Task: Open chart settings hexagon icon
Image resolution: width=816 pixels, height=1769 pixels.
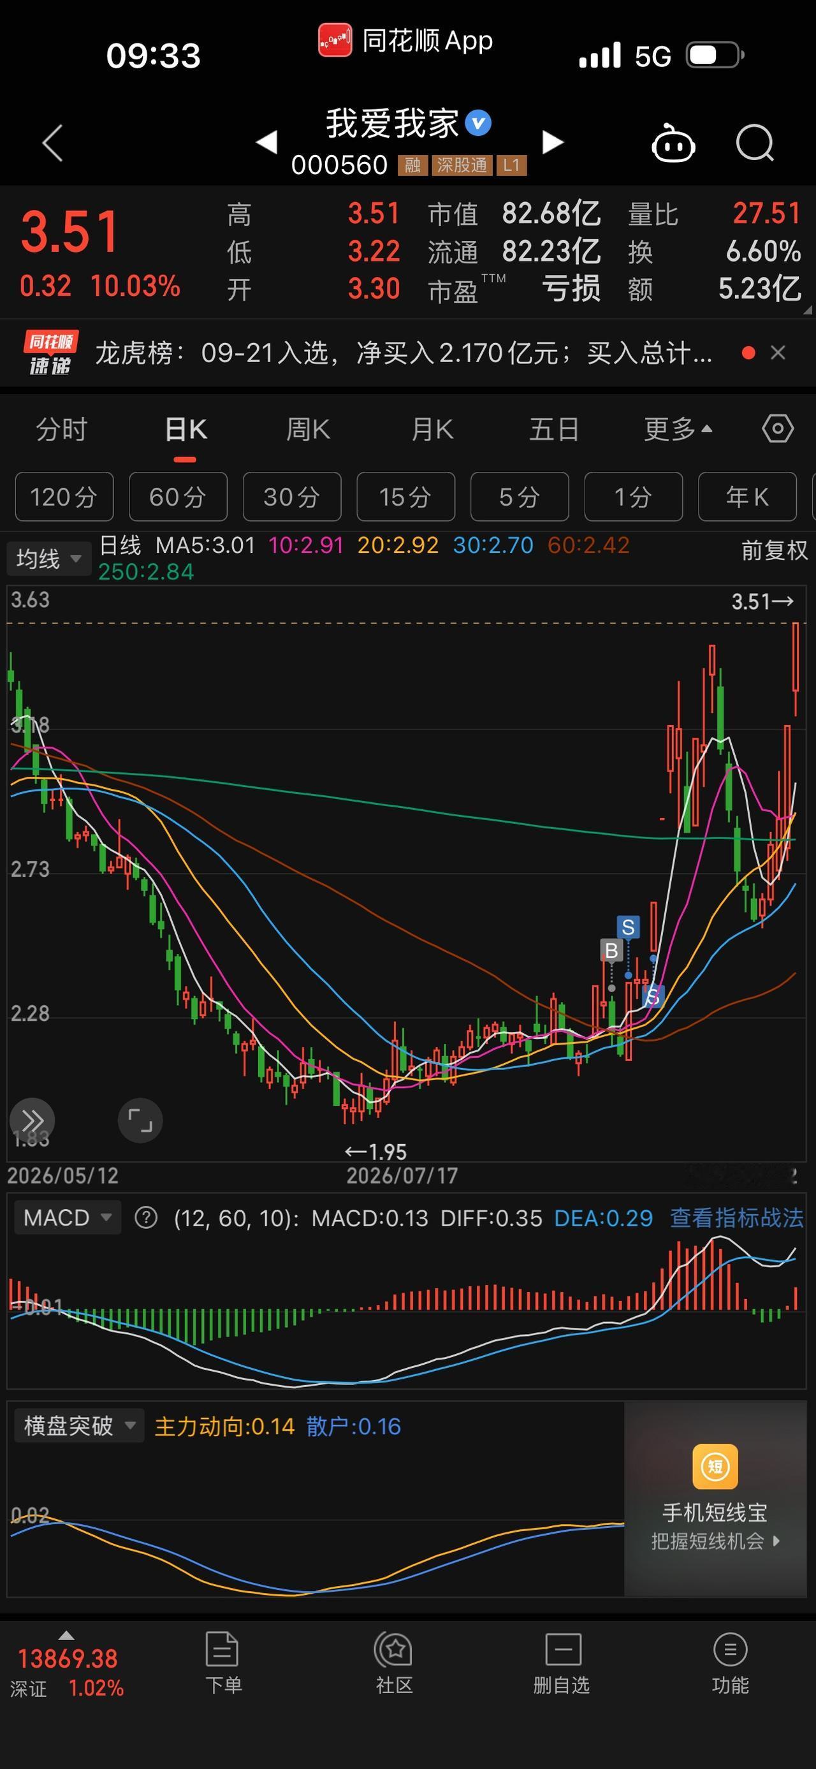Action: [x=778, y=429]
